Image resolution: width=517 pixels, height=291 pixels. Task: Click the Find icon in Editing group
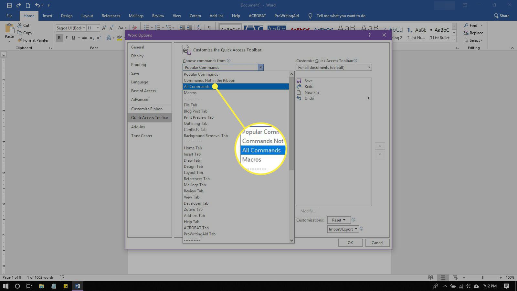(466, 25)
